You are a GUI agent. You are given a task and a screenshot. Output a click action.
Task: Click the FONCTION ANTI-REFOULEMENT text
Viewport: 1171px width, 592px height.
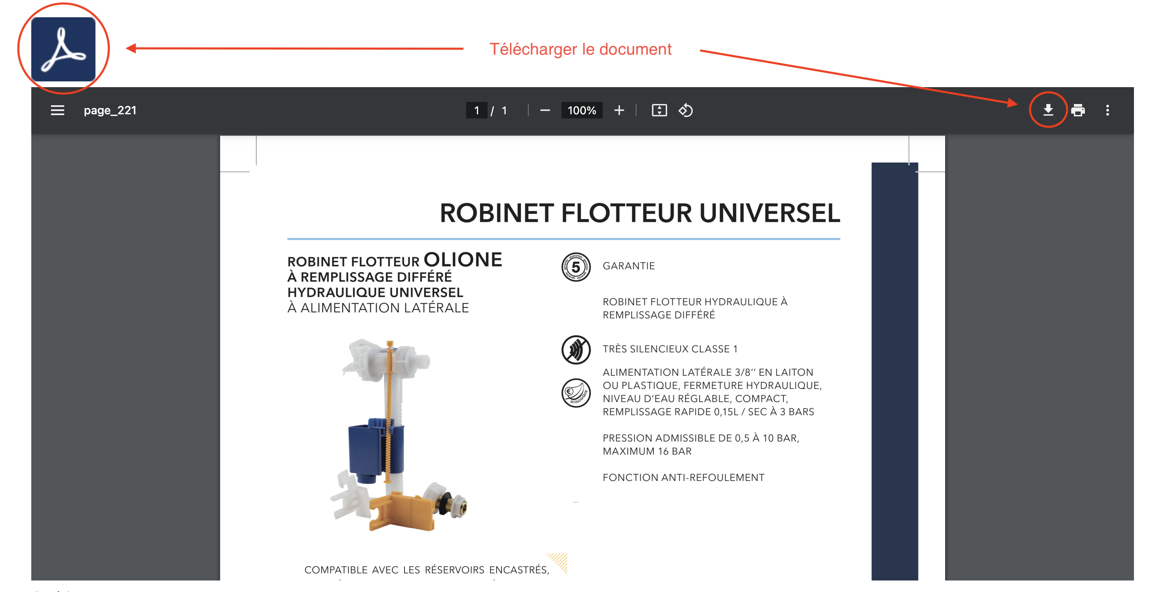683,478
